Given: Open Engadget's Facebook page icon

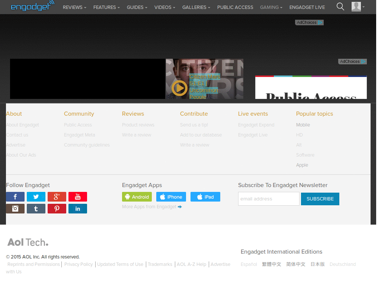Looking at the screenshot, I should (x=15, y=197).
